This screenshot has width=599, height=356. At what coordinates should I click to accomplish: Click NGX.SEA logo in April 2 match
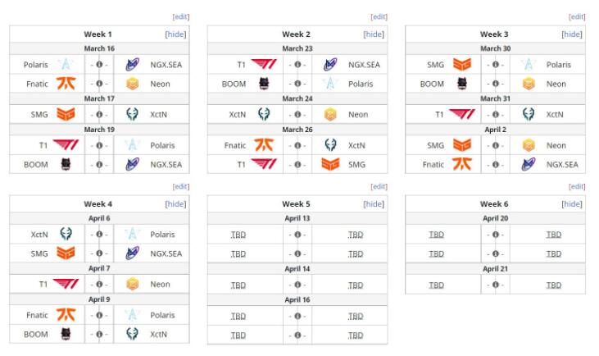pyautogui.click(x=529, y=164)
